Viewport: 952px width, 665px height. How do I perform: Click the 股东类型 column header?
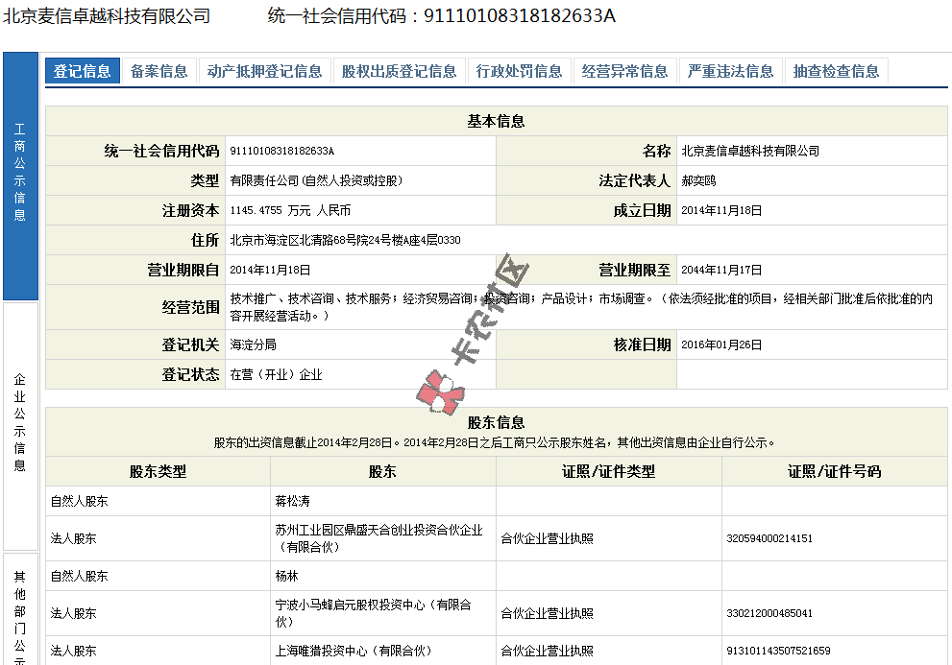click(158, 471)
